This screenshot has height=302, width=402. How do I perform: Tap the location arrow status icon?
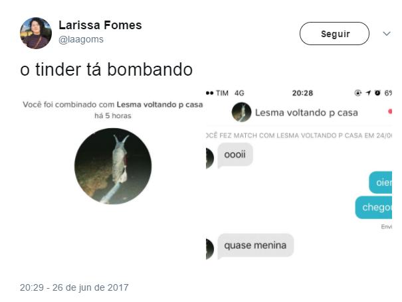click(x=368, y=93)
